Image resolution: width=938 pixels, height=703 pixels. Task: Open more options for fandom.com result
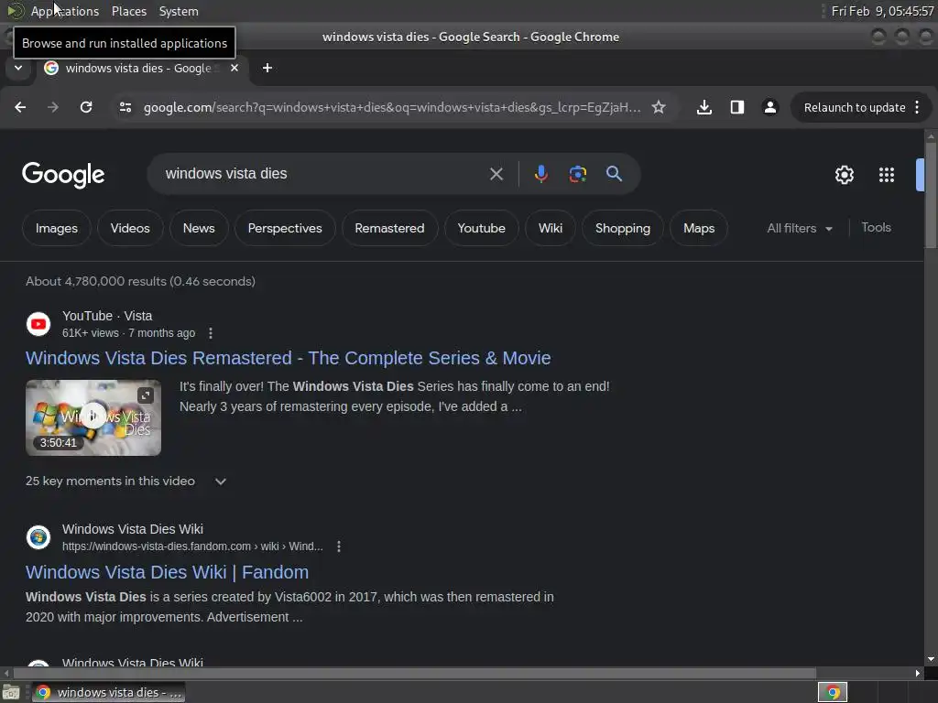(x=339, y=546)
